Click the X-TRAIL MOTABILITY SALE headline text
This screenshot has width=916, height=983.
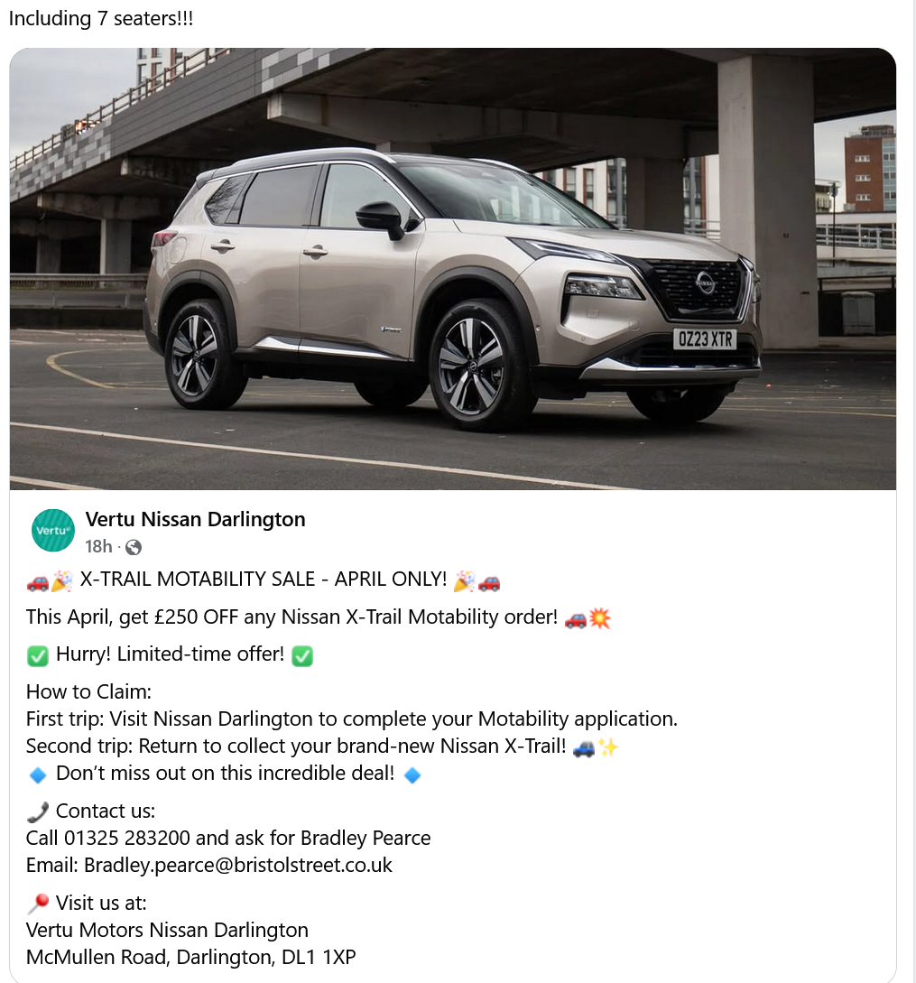click(264, 580)
